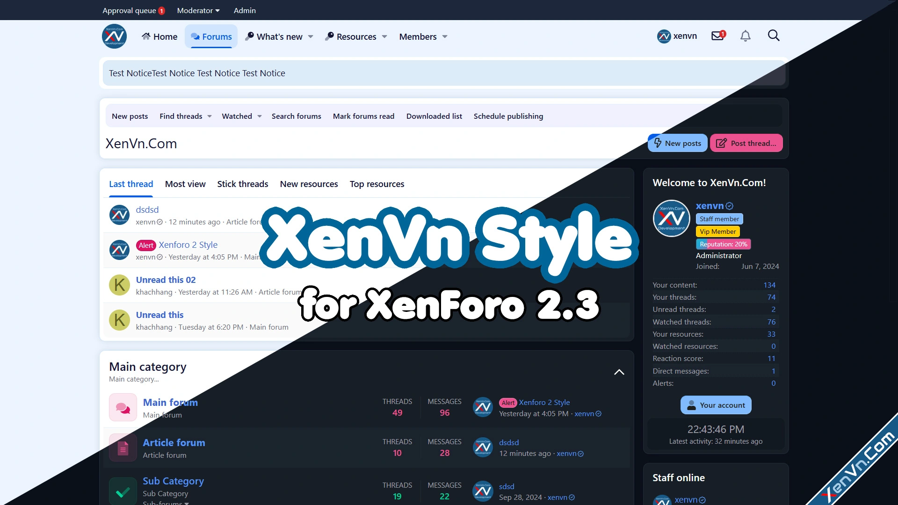The height and width of the screenshot is (505, 898).
Task: Collapse the Main category section
Action: tap(619, 372)
